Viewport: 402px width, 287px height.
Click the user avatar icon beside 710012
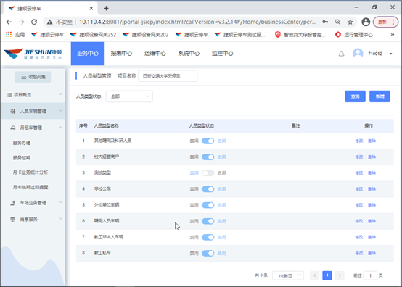click(x=358, y=53)
